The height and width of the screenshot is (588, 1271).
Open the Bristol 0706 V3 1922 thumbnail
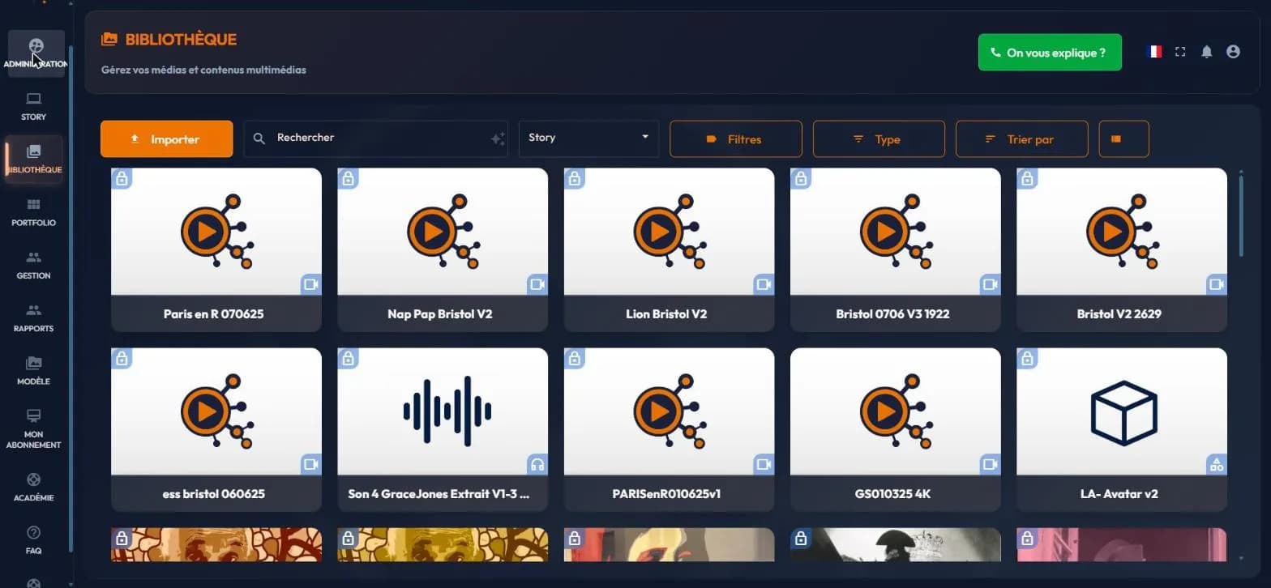[896, 232]
